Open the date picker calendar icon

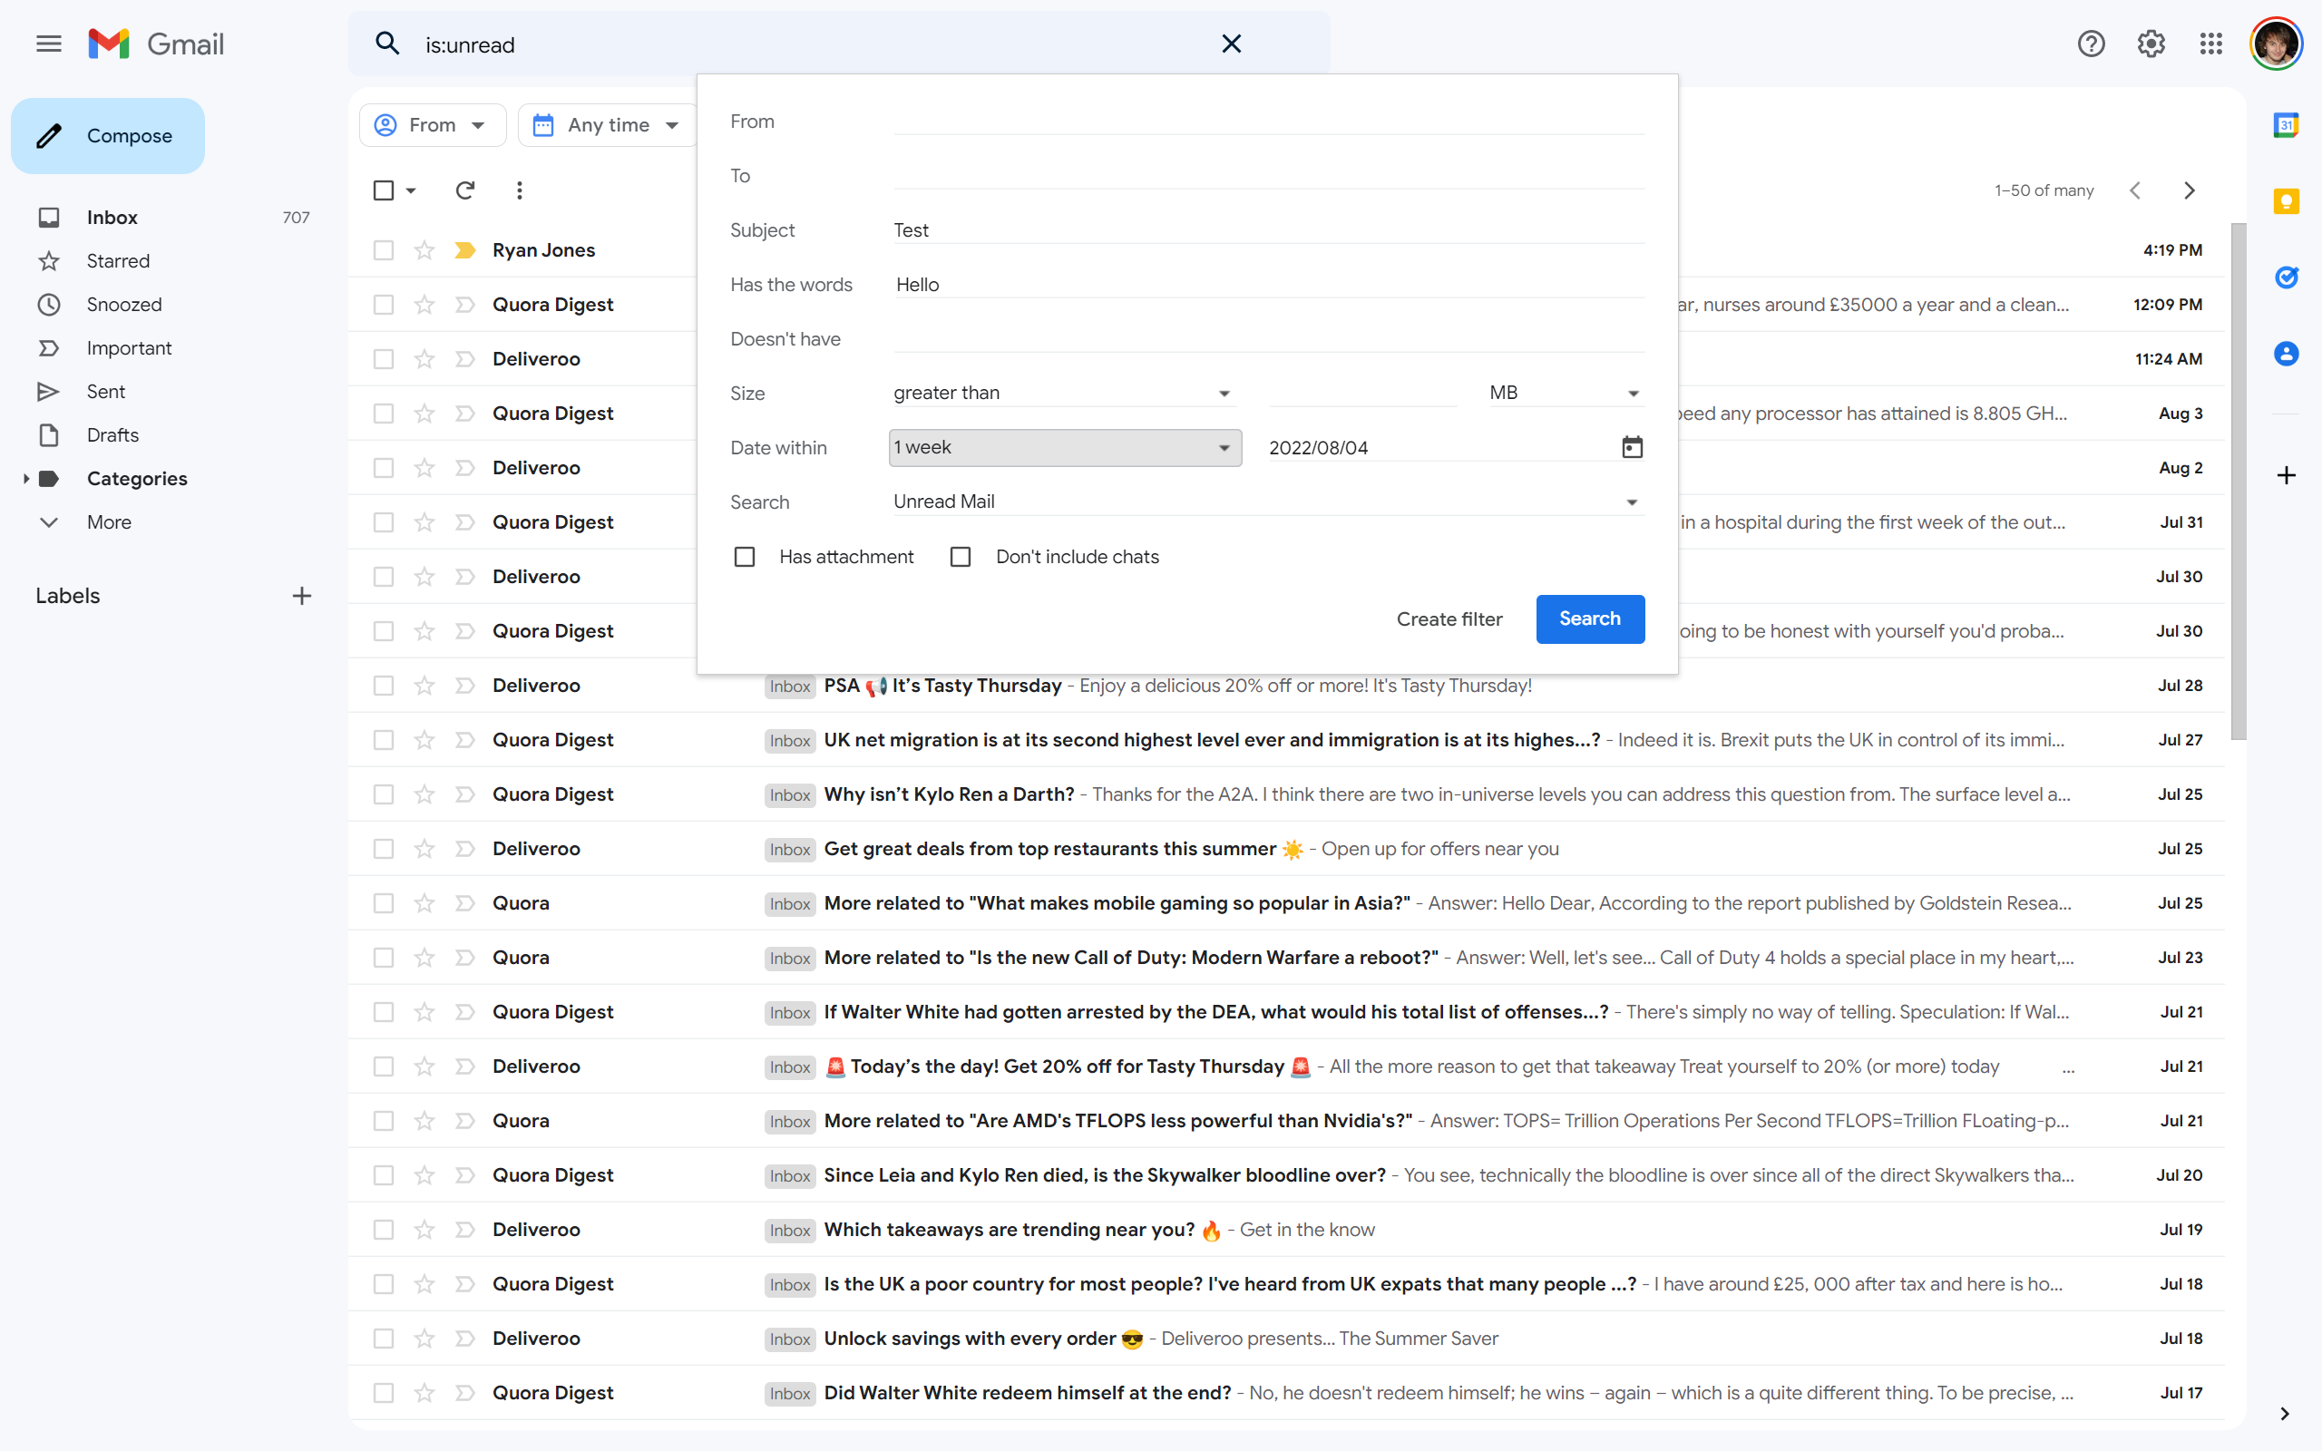(x=1632, y=447)
